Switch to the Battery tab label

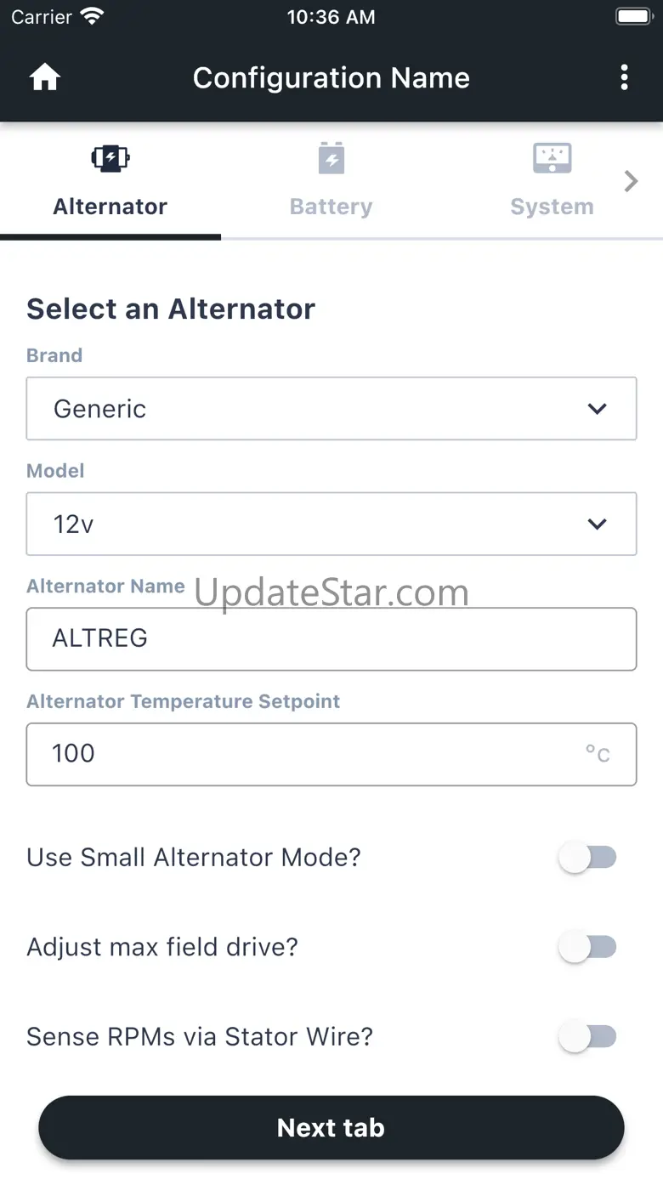coord(331,207)
